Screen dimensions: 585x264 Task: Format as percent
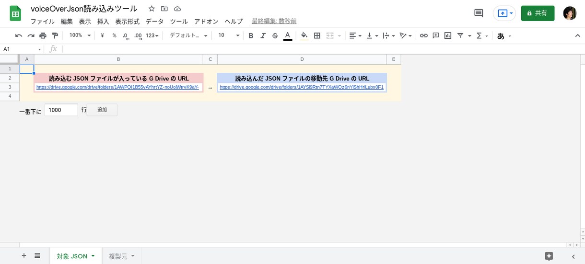tap(114, 35)
